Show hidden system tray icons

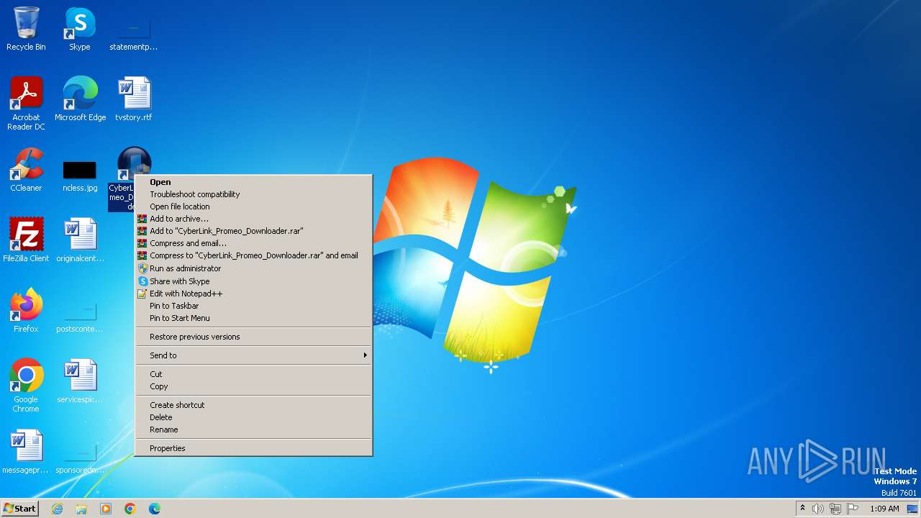pyautogui.click(x=802, y=509)
